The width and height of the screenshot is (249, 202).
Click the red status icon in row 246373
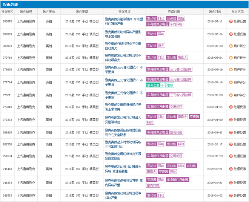(x=231, y=183)
